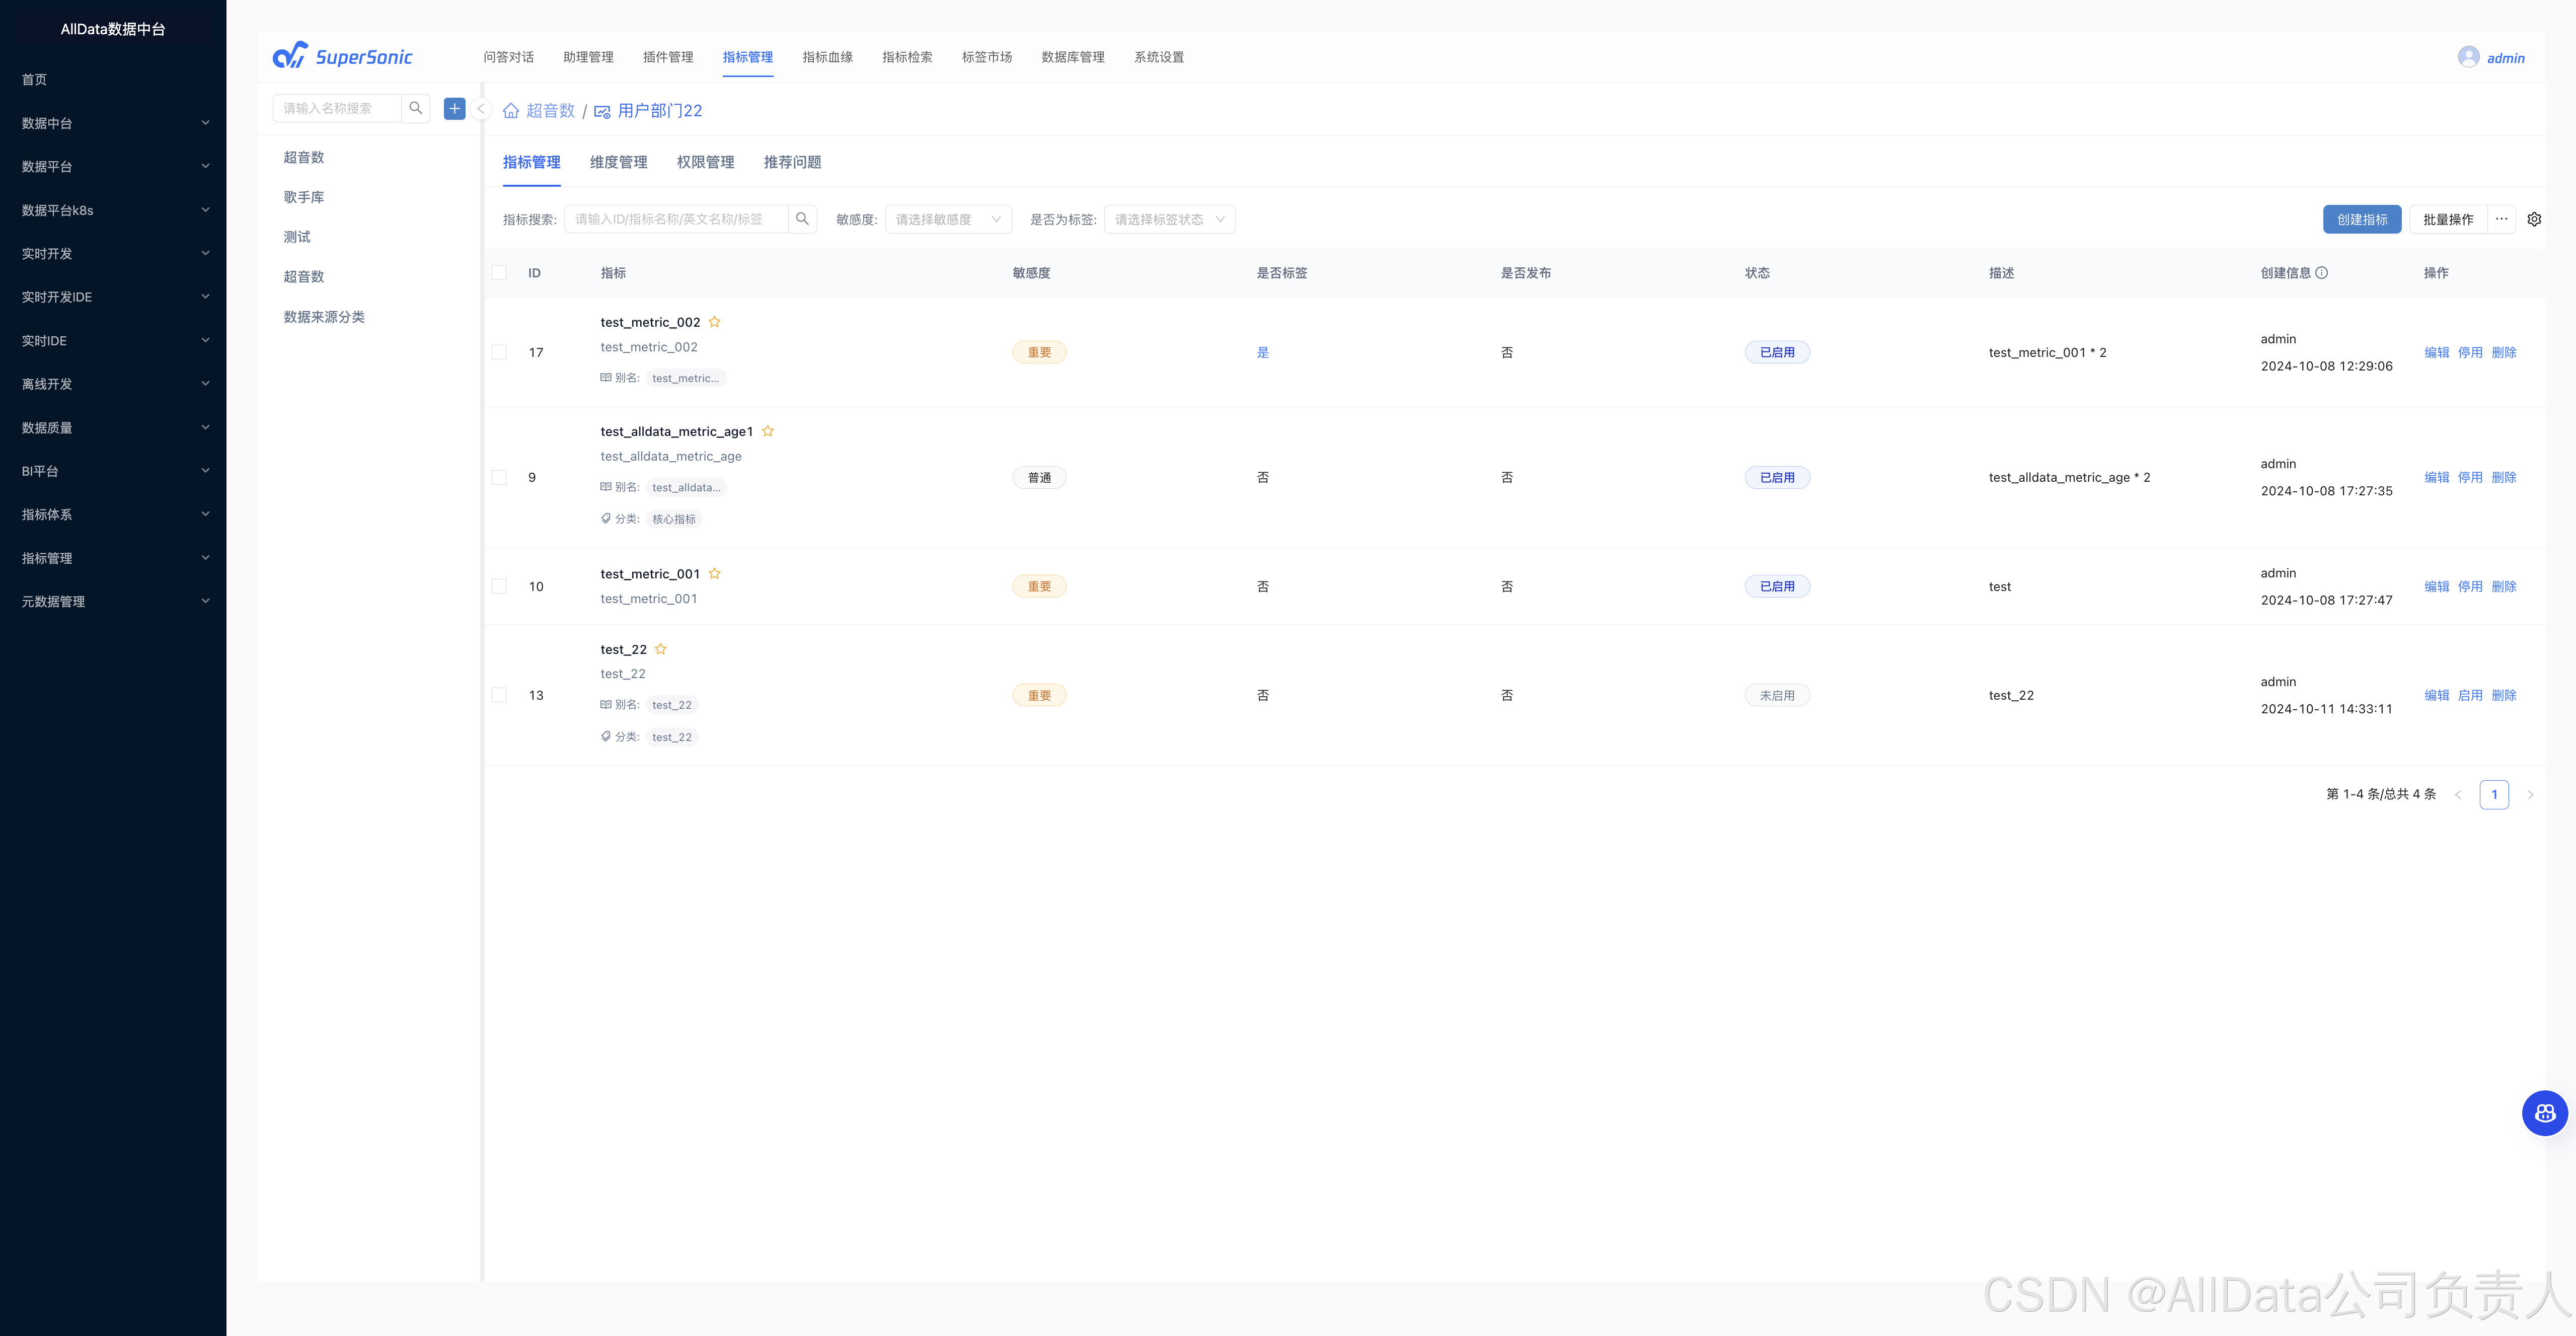Open the 是否为标签 tag status dropdown
Viewport: 2576px width, 1336px height.
click(x=1168, y=219)
